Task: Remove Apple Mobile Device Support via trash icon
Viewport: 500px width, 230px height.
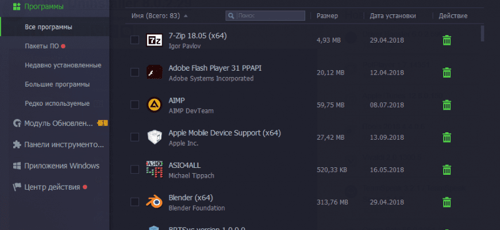Action: 447,137
